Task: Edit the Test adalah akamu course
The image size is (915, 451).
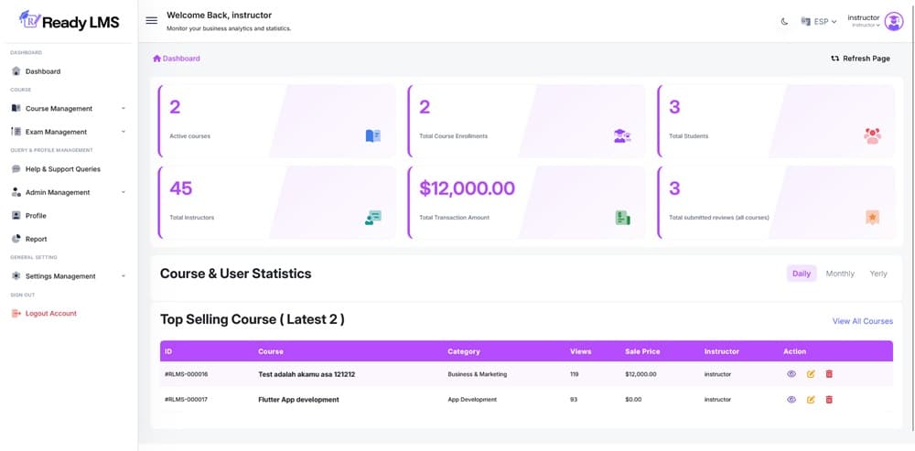Action: click(x=811, y=374)
